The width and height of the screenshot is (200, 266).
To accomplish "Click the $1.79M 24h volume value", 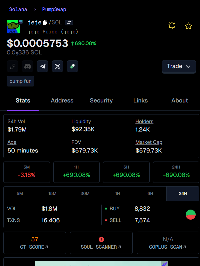I will [17, 129].
